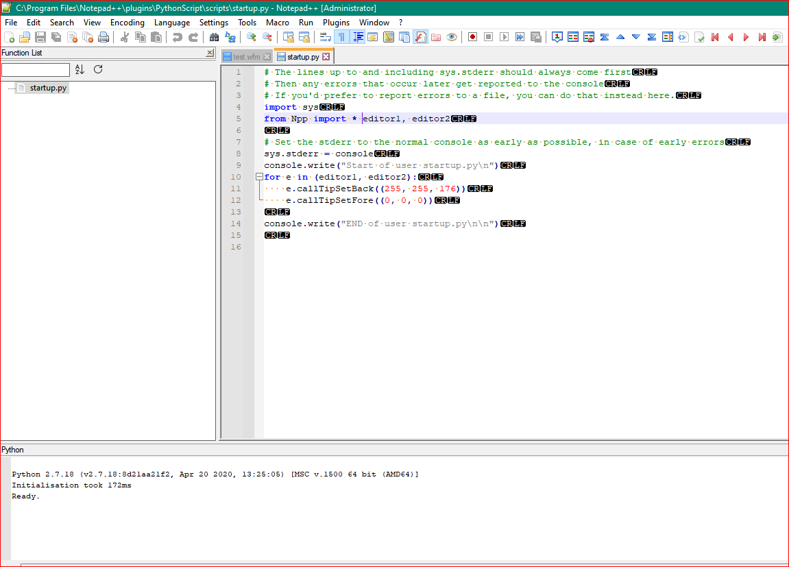
Task: Click the Function List search field
Action: [36, 69]
